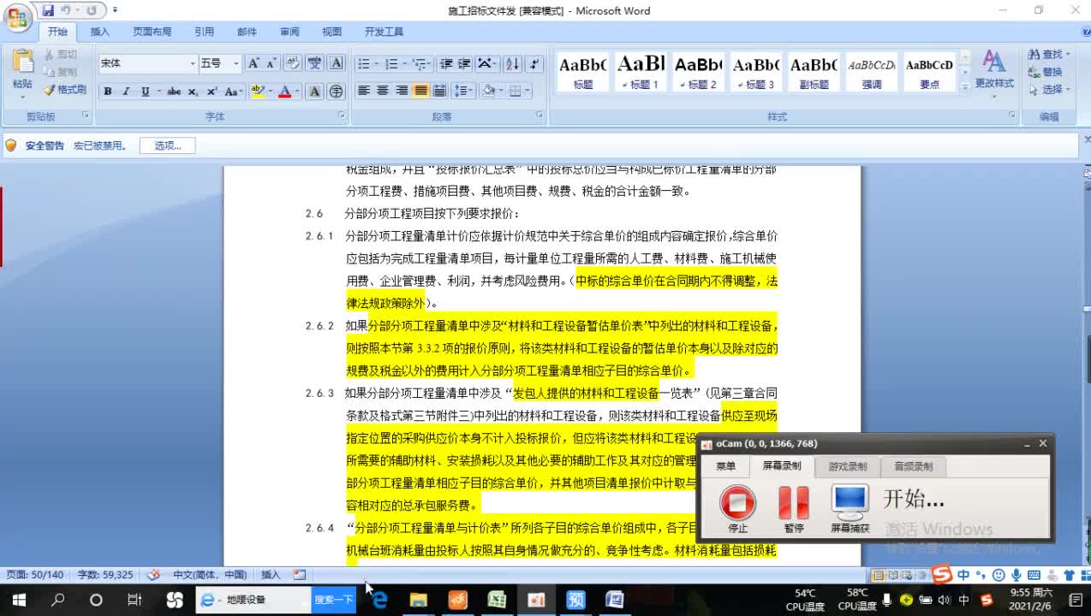Toggle Justify alignment
The height and width of the screenshot is (616, 1091).
click(x=420, y=91)
